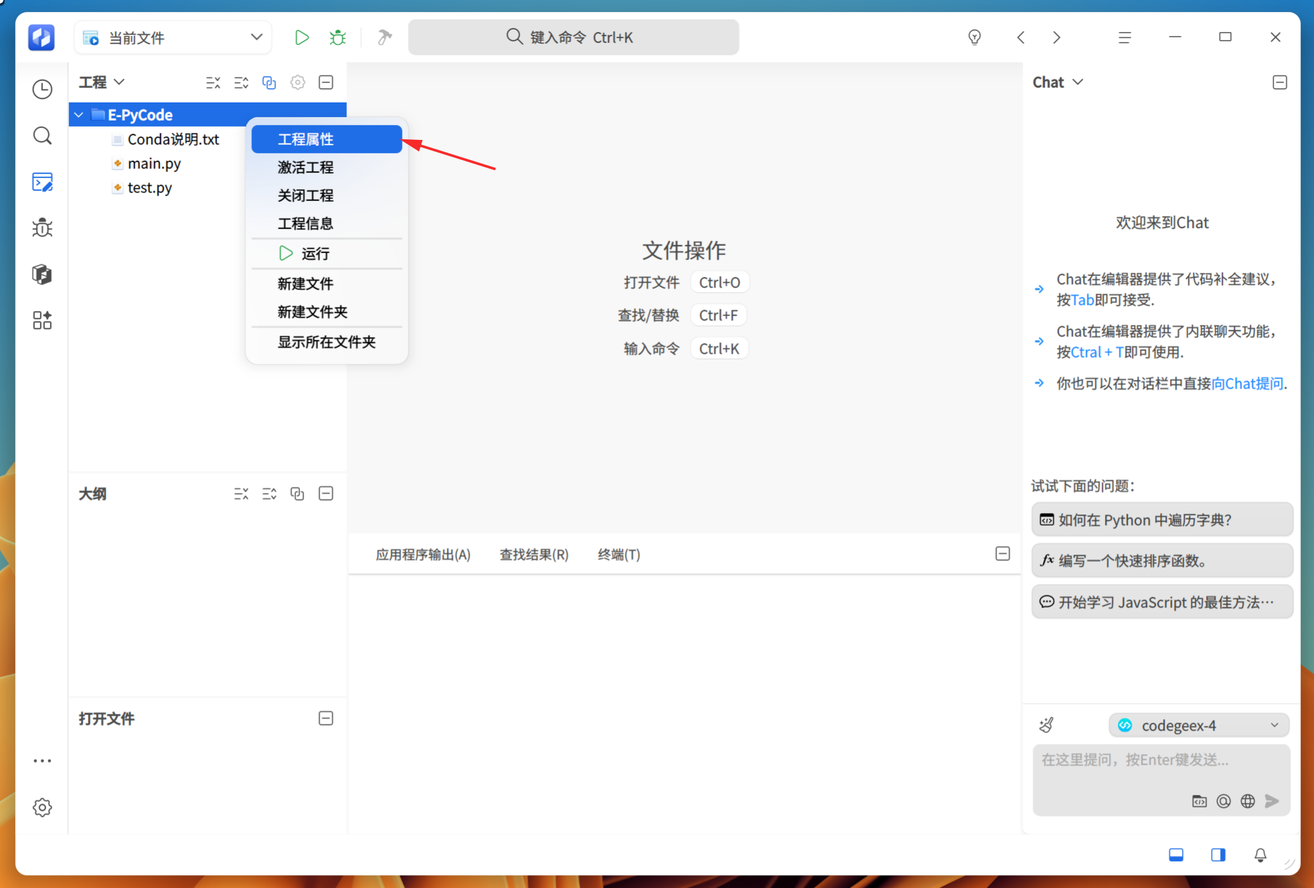The width and height of the screenshot is (1314, 888).
Task: Click the 向Chat提问 link
Action: pos(1248,384)
